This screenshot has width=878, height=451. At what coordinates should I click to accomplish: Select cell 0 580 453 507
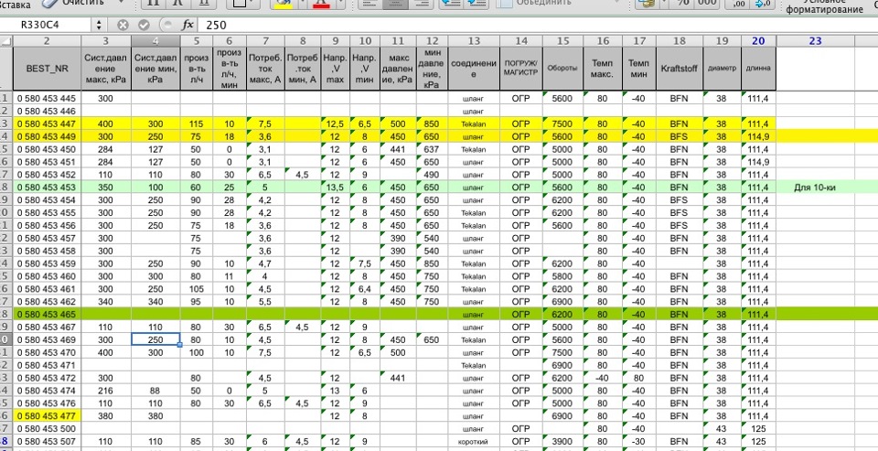tap(47, 442)
